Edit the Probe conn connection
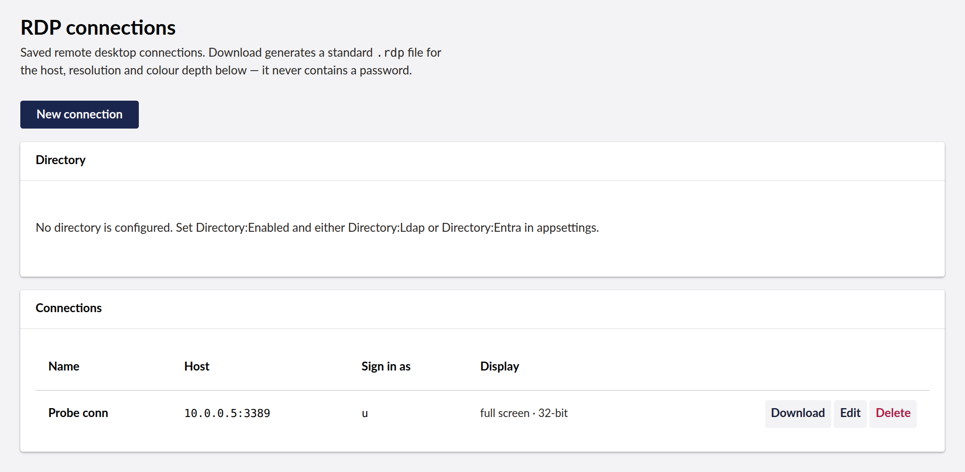 click(850, 413)
